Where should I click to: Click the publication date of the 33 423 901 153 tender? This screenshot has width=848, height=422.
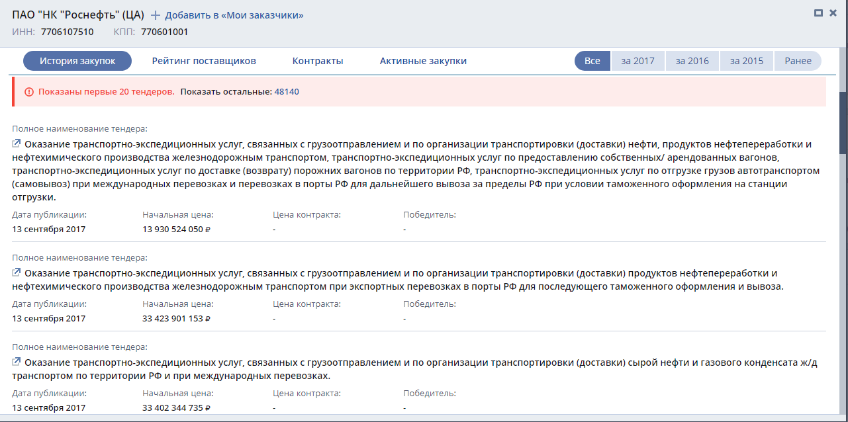click(49, 319)
